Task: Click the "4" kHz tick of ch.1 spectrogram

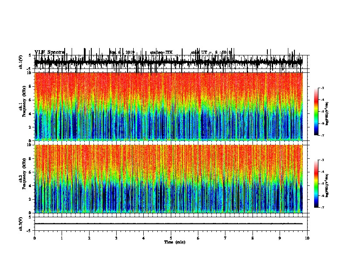Action: [31, 114]
